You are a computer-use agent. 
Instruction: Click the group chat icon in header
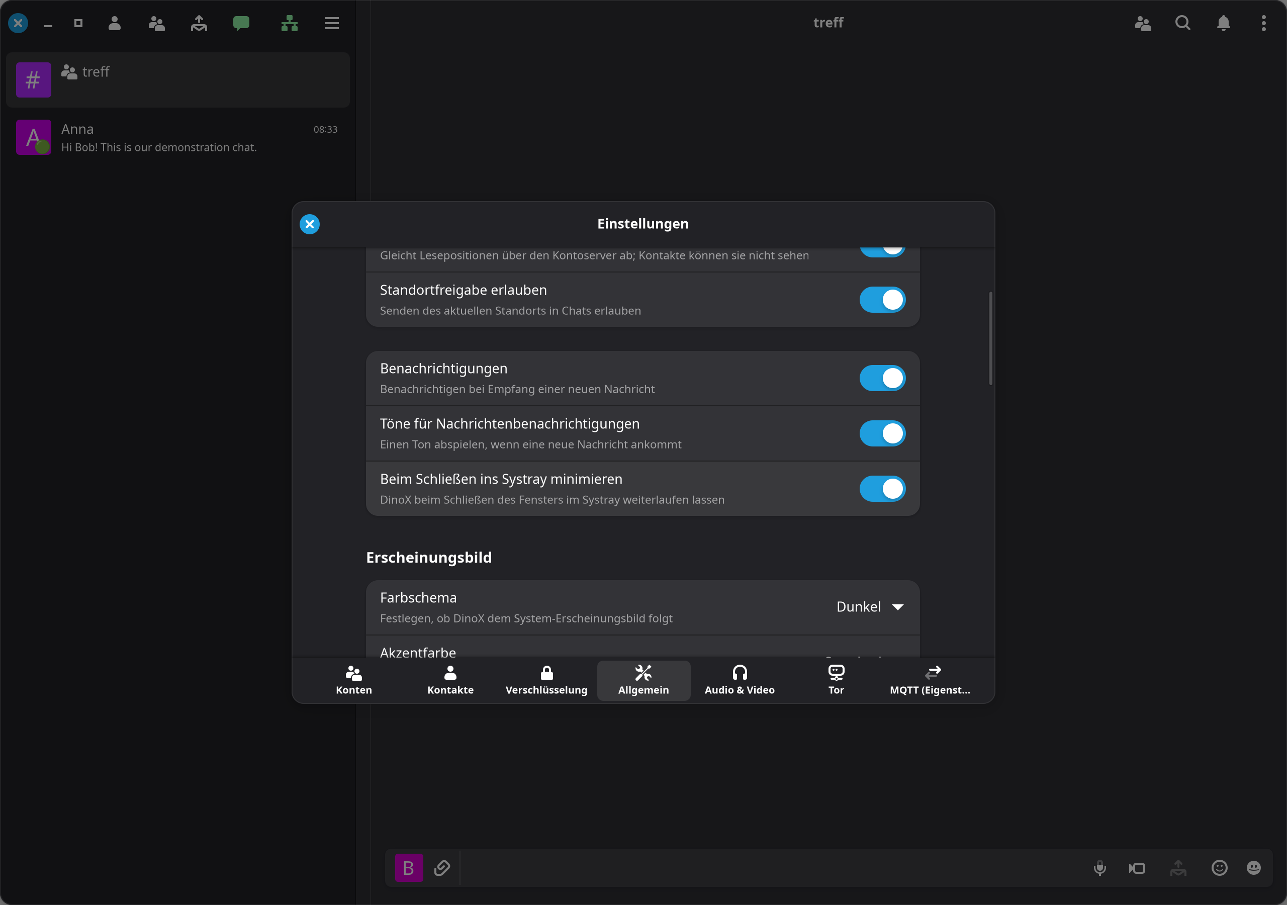[x=156, y=23]
